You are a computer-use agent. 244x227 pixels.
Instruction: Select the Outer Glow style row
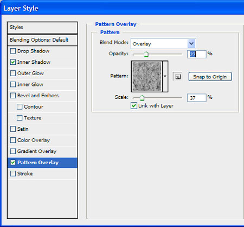point(42,74)
